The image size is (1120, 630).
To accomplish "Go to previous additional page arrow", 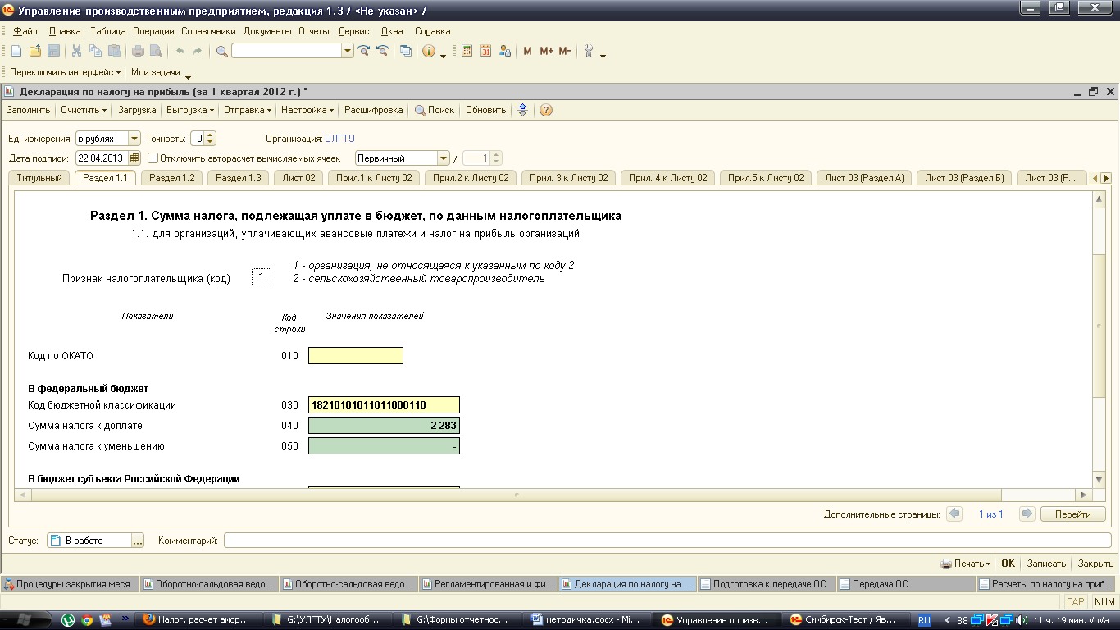I will point(954,514).
